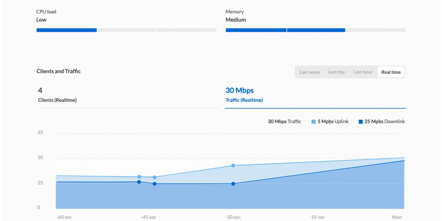This screenshot has width=442, height=221.
Task: Click the Now label on the time axis
Action: point(396,217)
